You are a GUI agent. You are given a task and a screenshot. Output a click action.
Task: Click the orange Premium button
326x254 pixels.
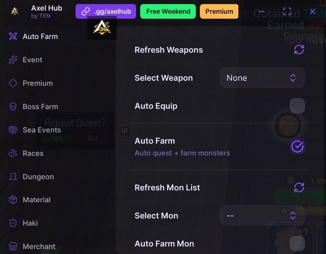click(x=219, y=11)
